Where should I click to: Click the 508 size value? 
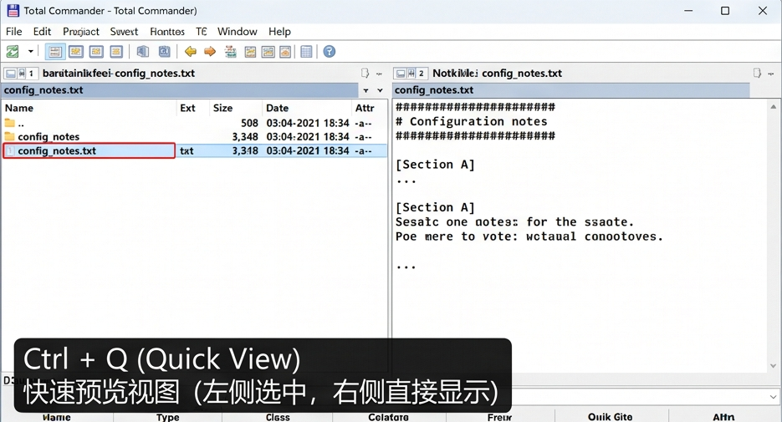[249, 123]
